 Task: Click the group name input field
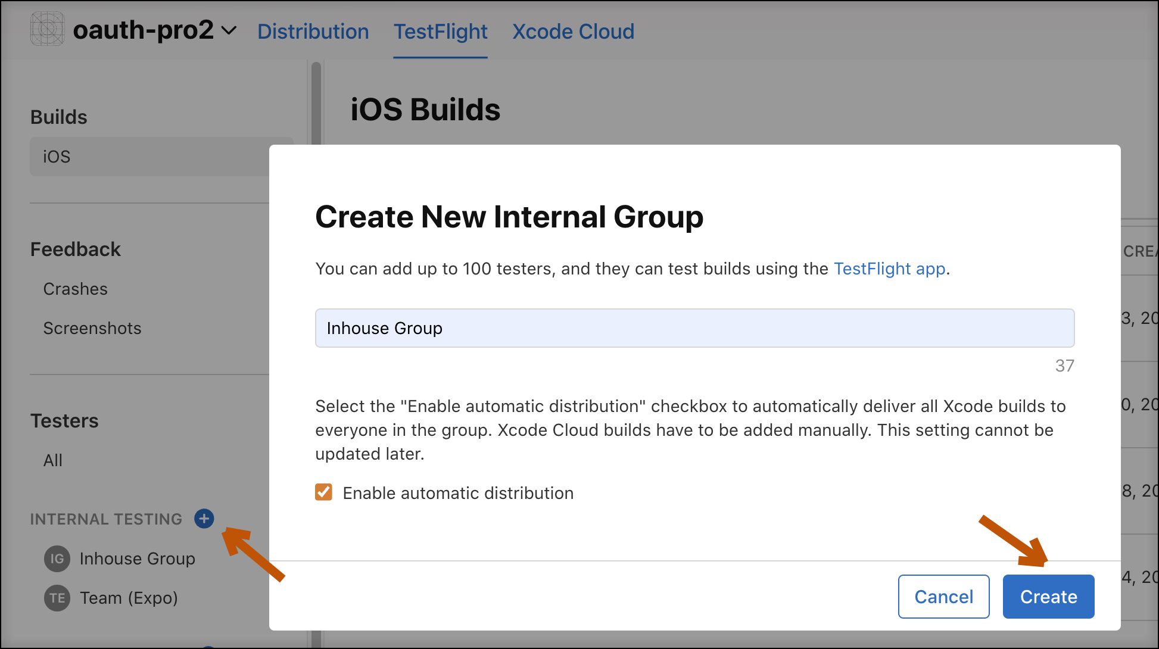(694, 327)
